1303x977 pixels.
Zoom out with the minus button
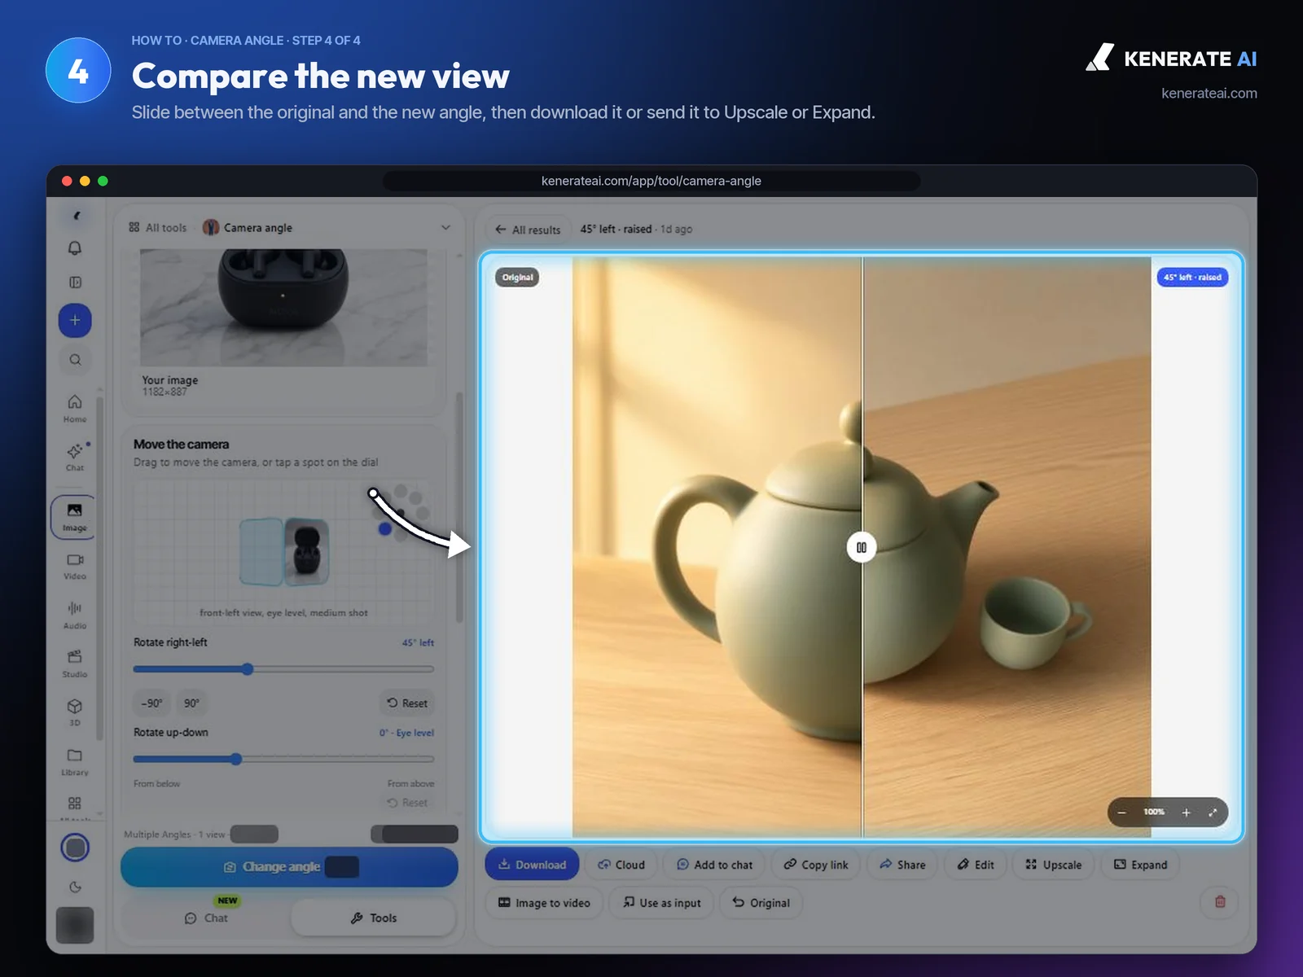[x=1121, y=813]
